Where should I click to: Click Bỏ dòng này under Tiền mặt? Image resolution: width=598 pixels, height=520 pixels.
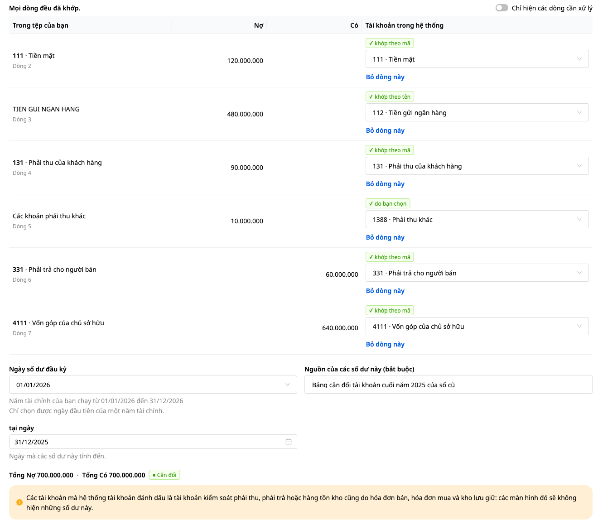[x=385, y=77]
